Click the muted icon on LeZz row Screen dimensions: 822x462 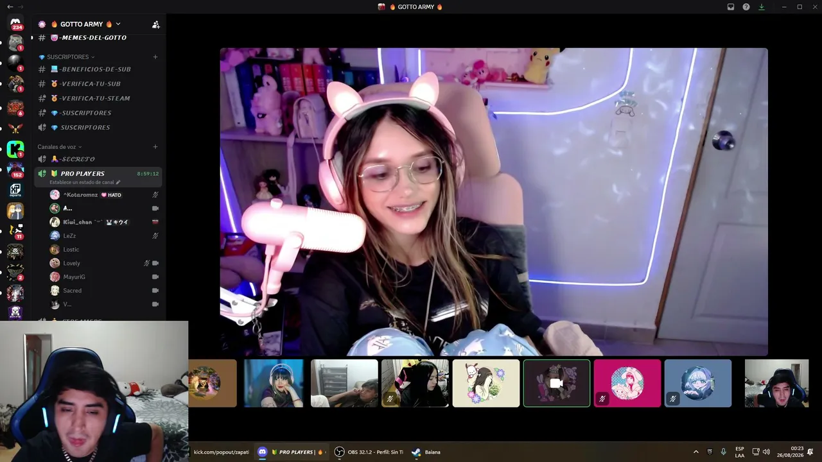pos(155,236)
